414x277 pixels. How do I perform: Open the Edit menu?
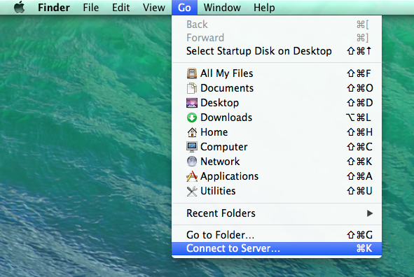pos(120,8)
